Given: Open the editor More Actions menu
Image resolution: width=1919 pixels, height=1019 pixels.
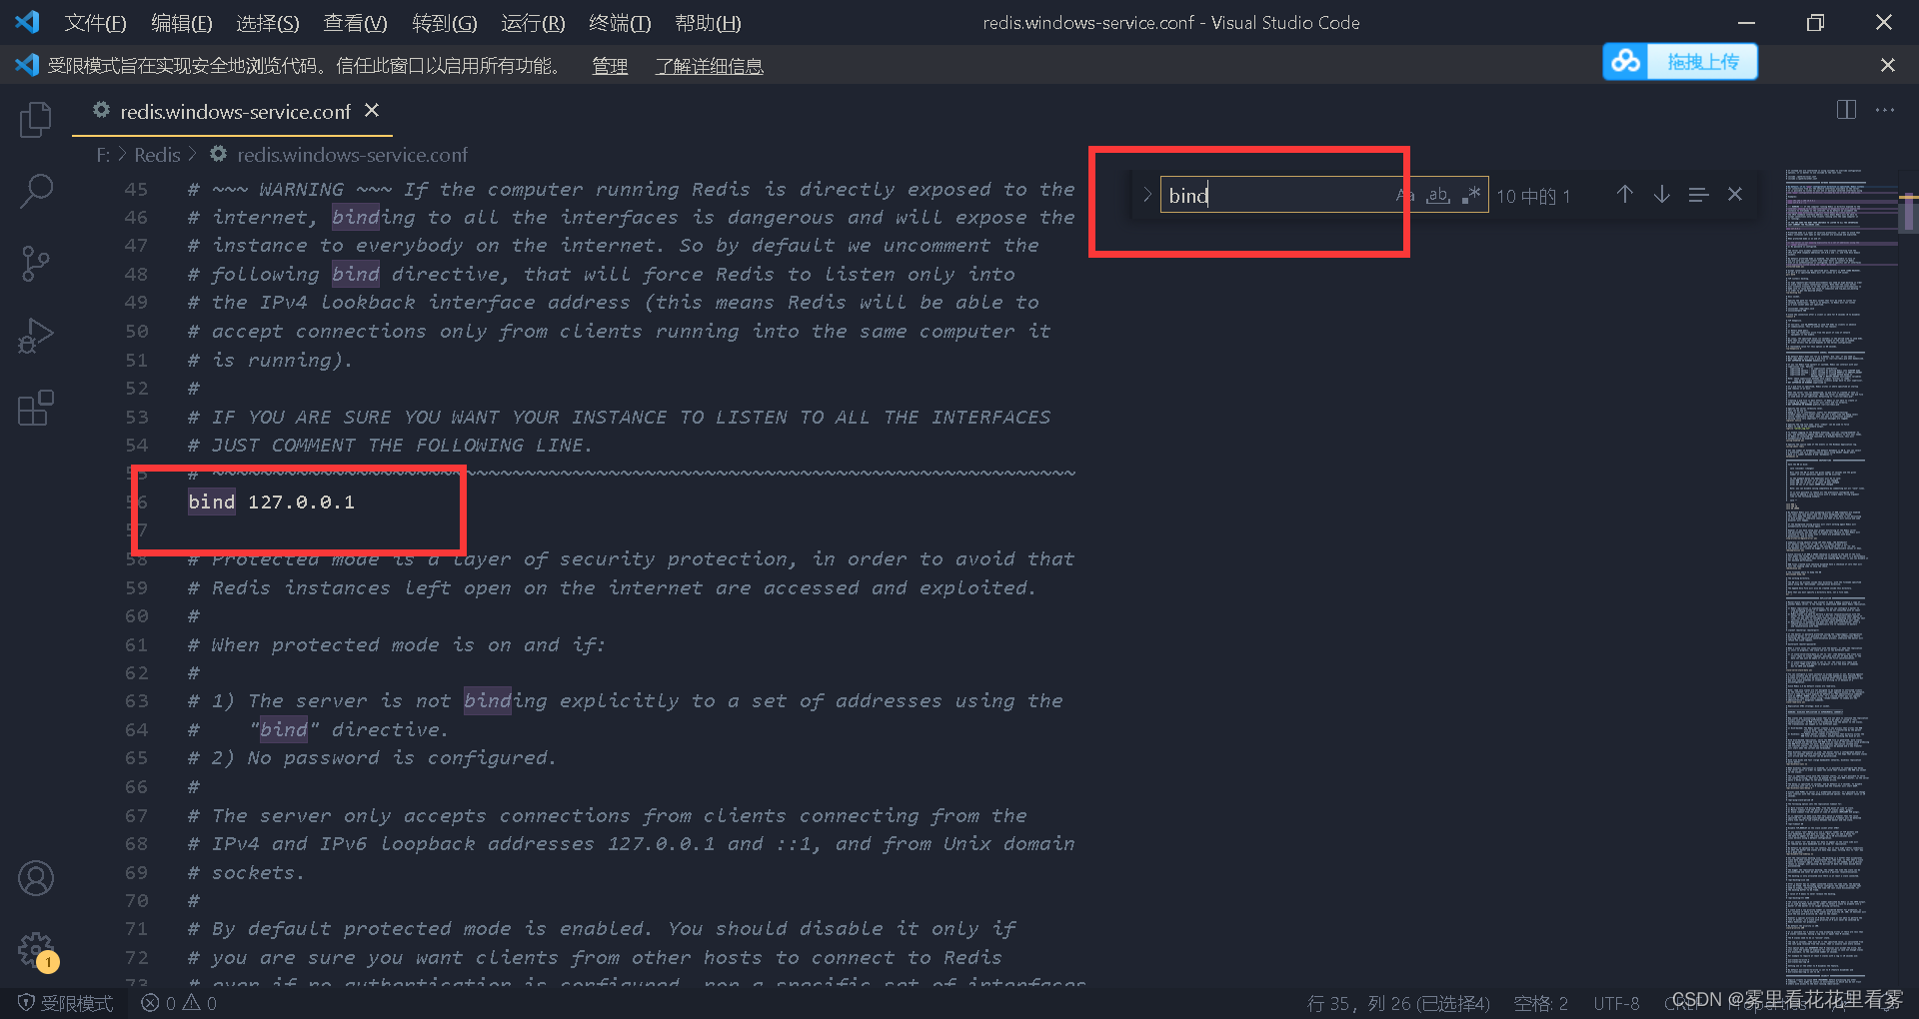Looking at the screenshot, I should tap(1885, 110).
